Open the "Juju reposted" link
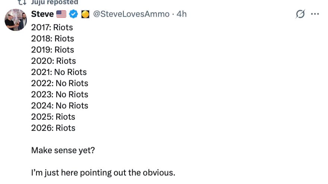The height and width of the screenshot is (184, 328). coord(54,2)
